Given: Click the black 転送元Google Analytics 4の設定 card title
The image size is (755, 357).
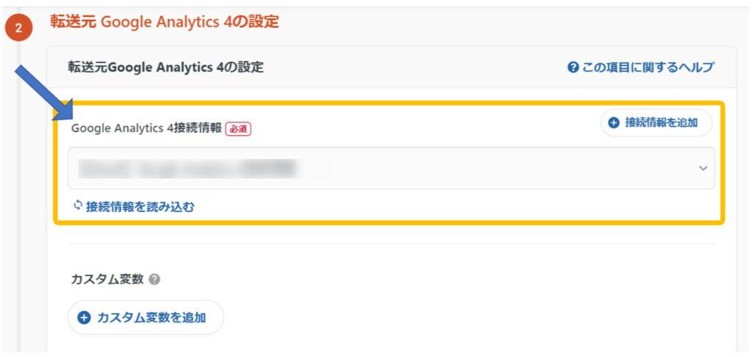Looking at the screenshot, I should pyautogui.click(x=165, y=68).
